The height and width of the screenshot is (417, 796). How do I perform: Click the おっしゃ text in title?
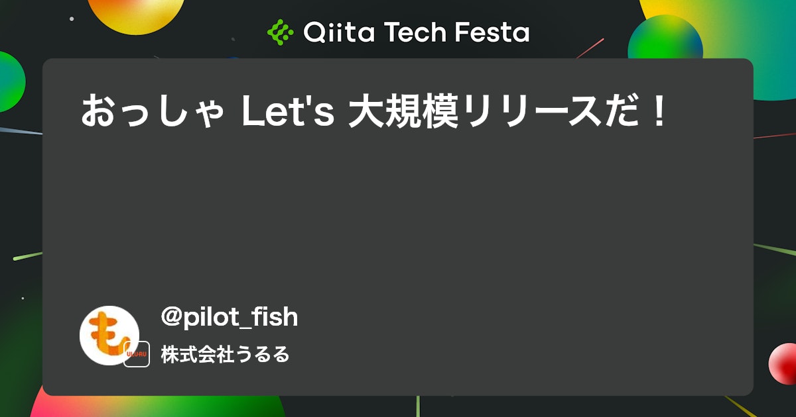(154, 112)
